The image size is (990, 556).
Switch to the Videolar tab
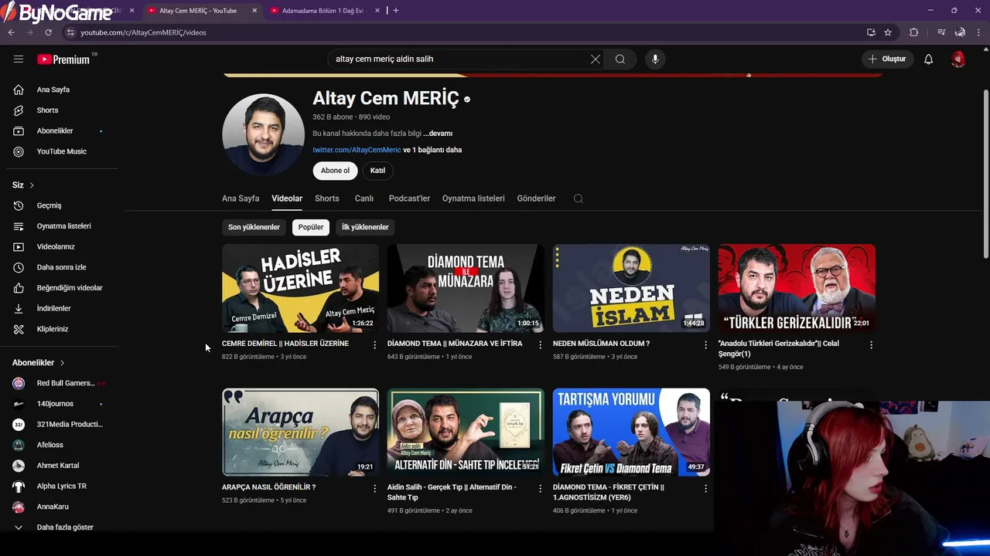[287, 198]
